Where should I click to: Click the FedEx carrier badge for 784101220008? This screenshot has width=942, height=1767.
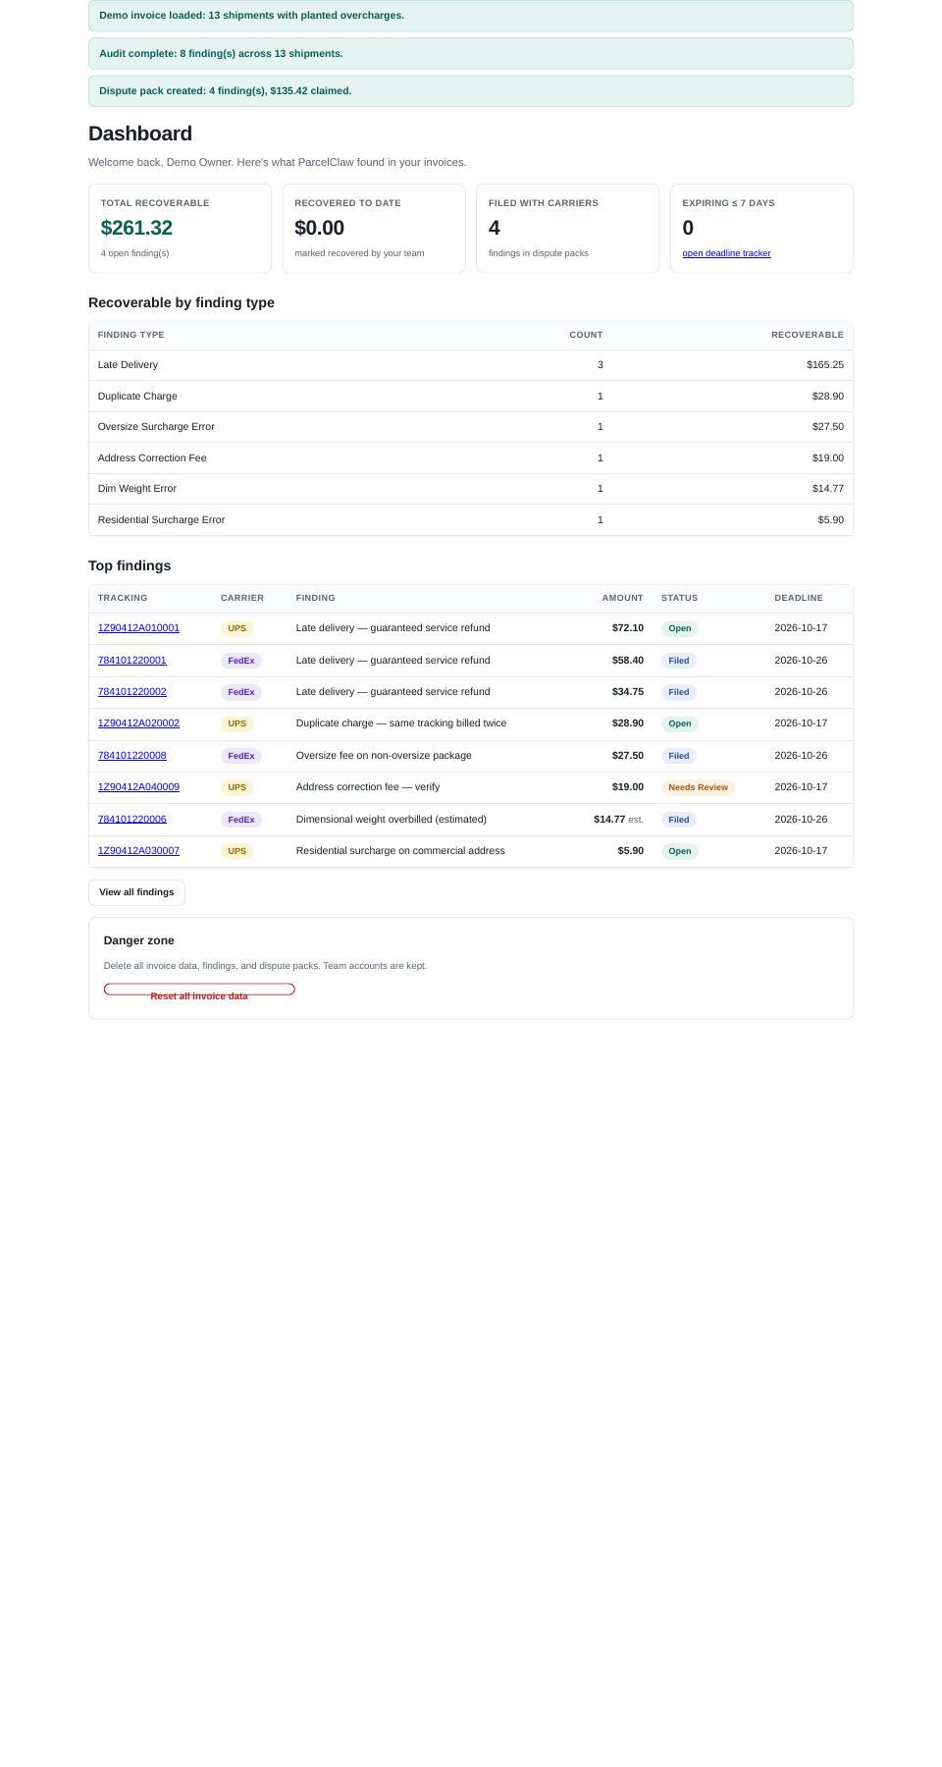click(x=241, y=756)
